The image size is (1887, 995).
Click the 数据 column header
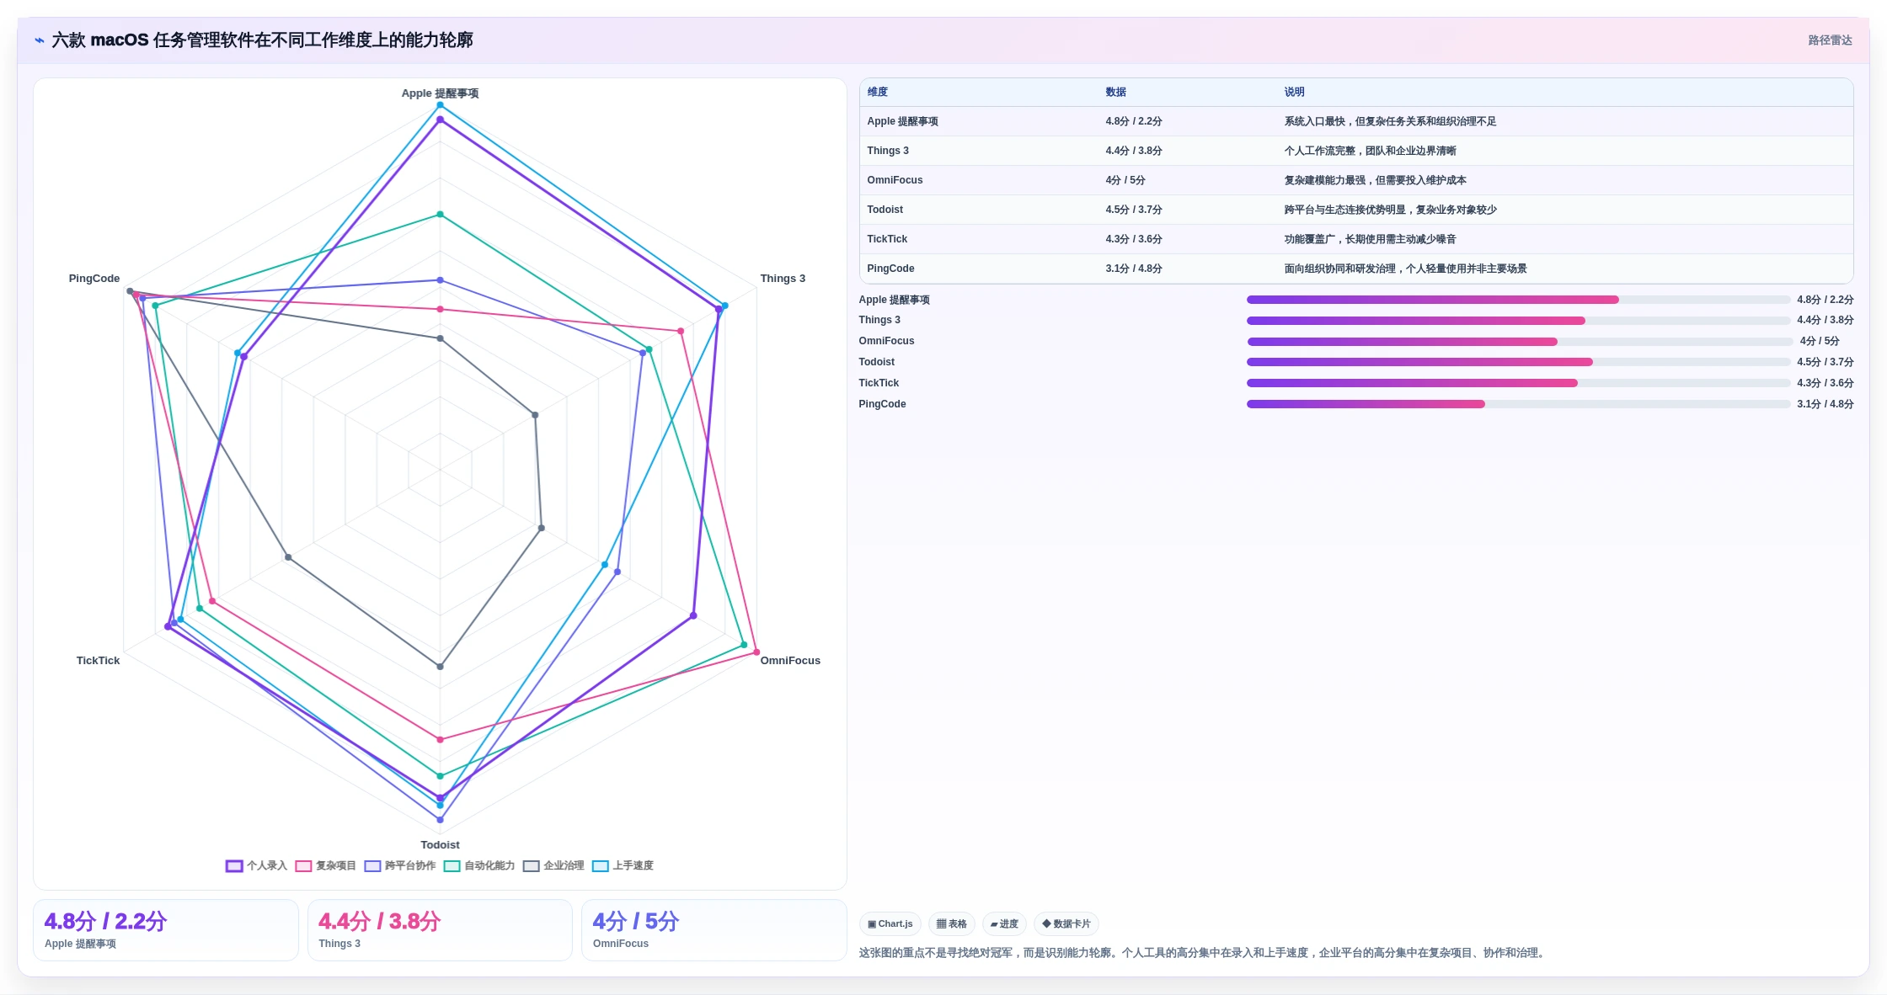[x=1115, y=92]
